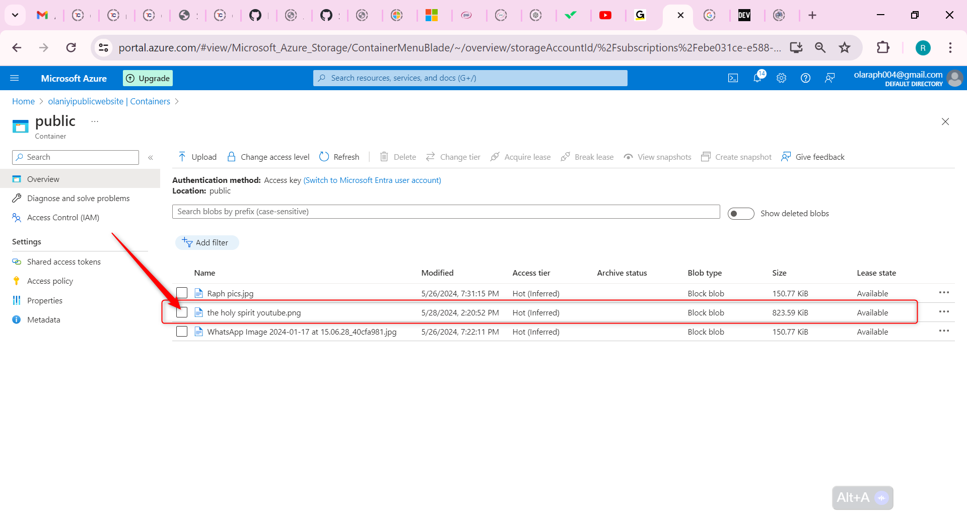Click the Give feedback icon
Screen dimensions: 967x514
(x=812, y=157)
